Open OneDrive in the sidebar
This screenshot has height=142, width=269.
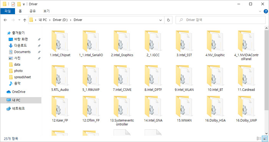point(18,92)
